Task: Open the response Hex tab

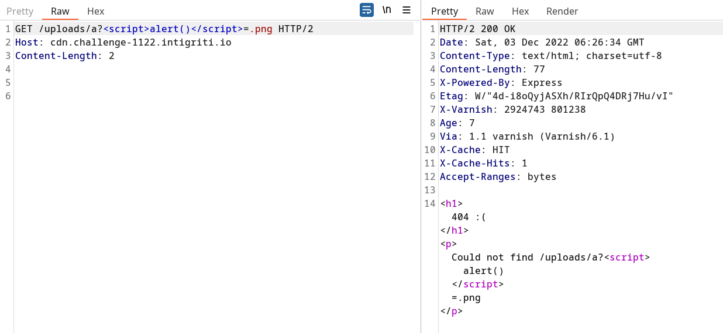Action: click(521, 11)
